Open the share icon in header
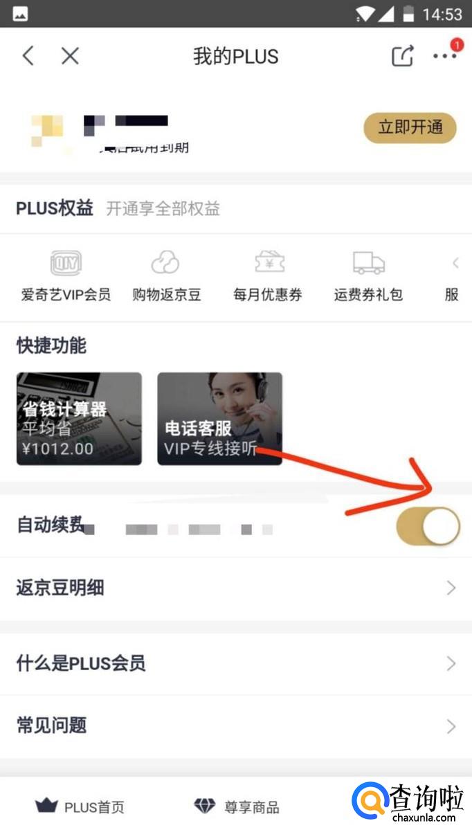472x839 pixels. (x=403, y=56)
